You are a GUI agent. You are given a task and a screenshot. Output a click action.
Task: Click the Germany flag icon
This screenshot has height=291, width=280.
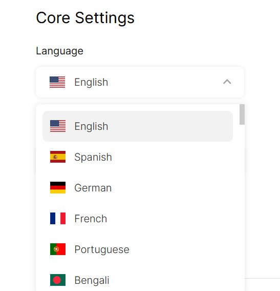58,188
